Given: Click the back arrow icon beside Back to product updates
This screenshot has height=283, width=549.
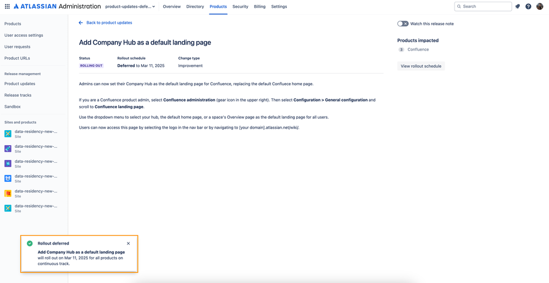Looking at the screenshot, I should click(81, 23).
